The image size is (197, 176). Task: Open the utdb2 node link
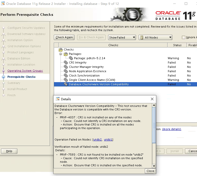98,140
